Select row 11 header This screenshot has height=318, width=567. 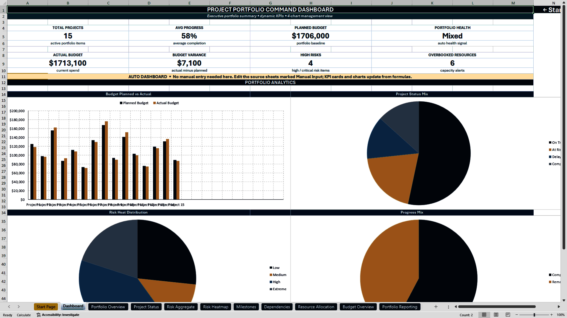point(4,77)
